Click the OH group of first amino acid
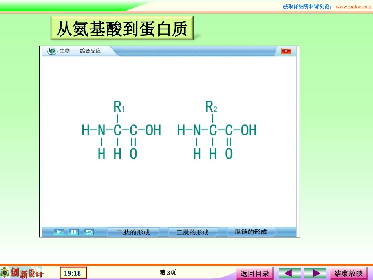 153,130
